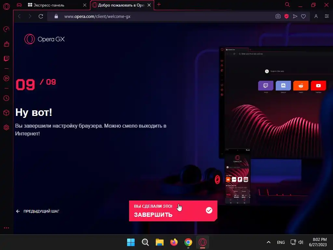Click the 09 / 09 step counter

[36, 84]
